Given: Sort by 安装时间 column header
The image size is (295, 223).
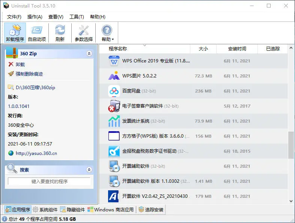Looking at the screenshot, I should (237, 49).
